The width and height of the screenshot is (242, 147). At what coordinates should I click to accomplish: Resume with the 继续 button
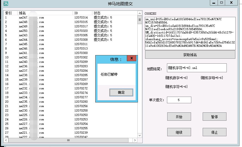179,132
